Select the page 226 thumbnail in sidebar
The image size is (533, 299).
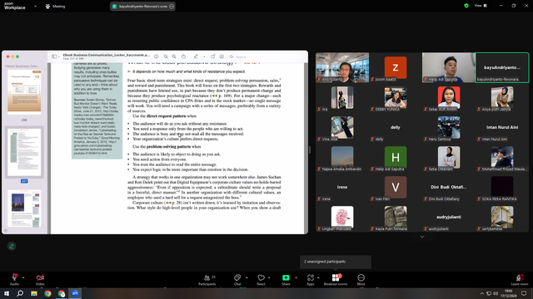click(24, 92)
